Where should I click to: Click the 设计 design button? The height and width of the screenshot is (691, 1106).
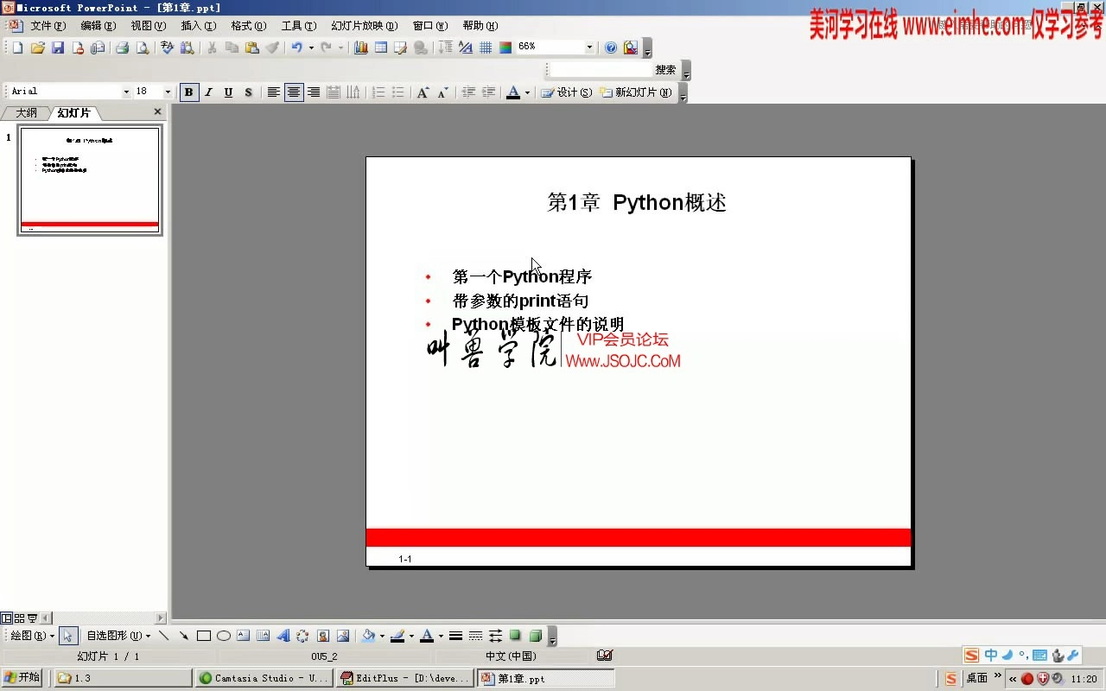tap(567, 92)
